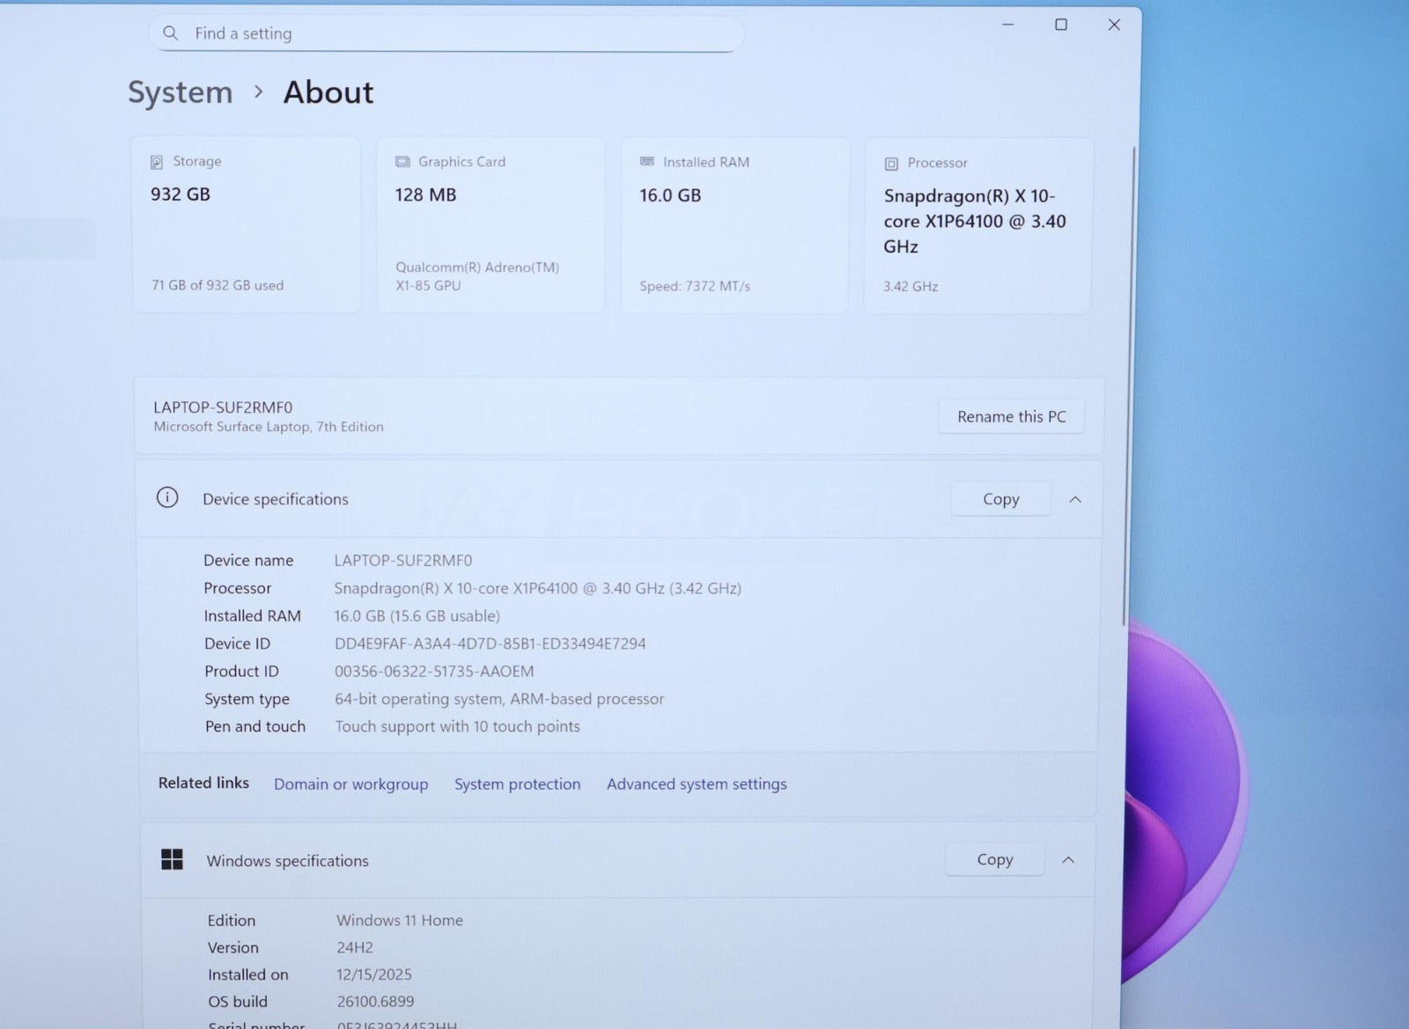The image size is (1409, 1029).
Task: Copy the Windows specifications
Action: click(994, 859)
